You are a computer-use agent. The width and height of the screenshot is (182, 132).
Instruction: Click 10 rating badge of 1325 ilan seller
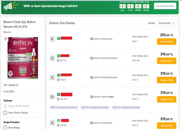click(x=59, y=94)
